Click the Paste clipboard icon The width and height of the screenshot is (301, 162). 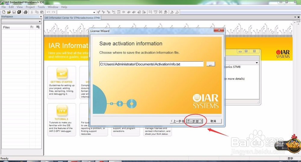point(42,12)
